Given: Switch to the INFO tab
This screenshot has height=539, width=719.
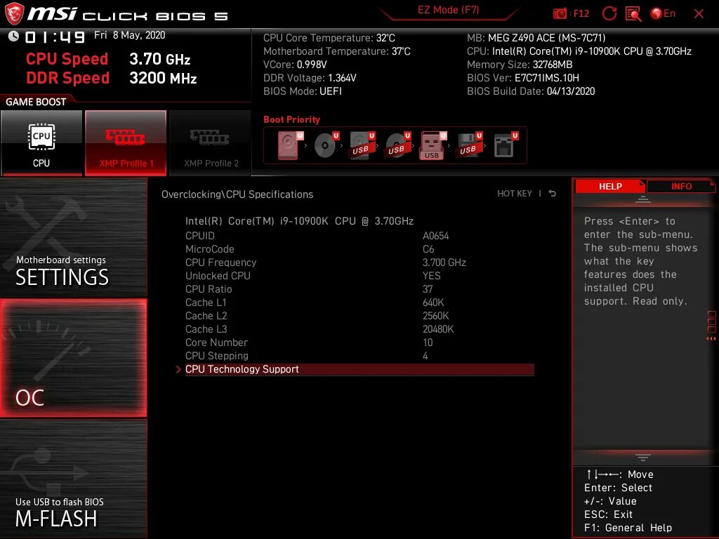Looking at the screenshot, I should [681, 186].
